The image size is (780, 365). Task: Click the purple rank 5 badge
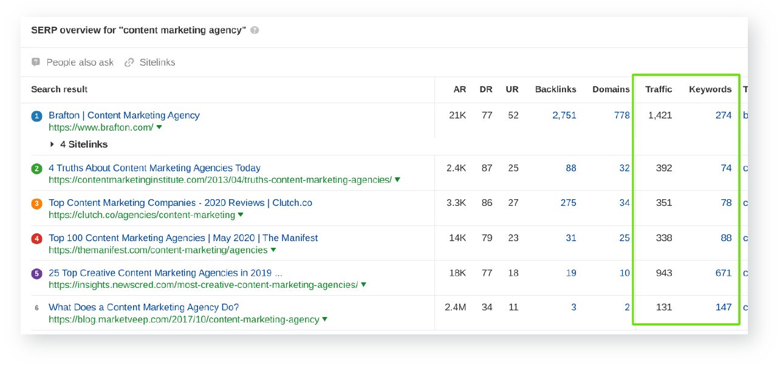(36, 273)
